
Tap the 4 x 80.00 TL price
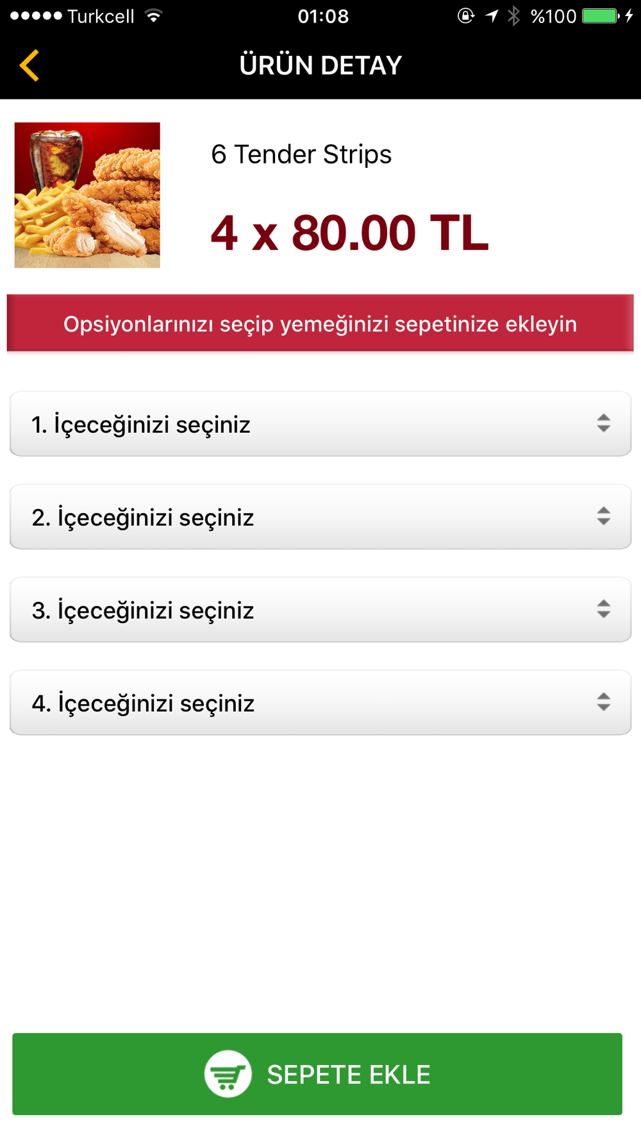coord(349,233)
